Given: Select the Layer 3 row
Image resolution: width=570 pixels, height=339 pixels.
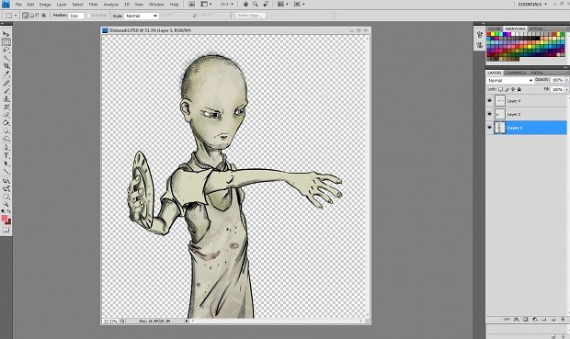Looking at the screenshot, I should pyautogui.click(x=527, y=114).
